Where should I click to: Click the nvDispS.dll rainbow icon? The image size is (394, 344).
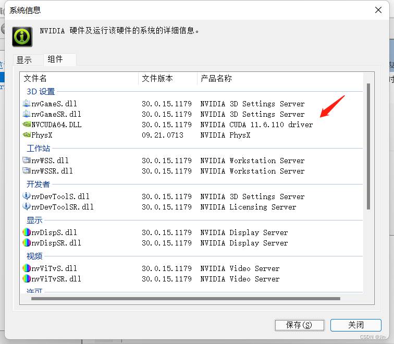point(27,232)
